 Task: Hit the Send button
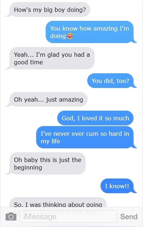(129, 217)
